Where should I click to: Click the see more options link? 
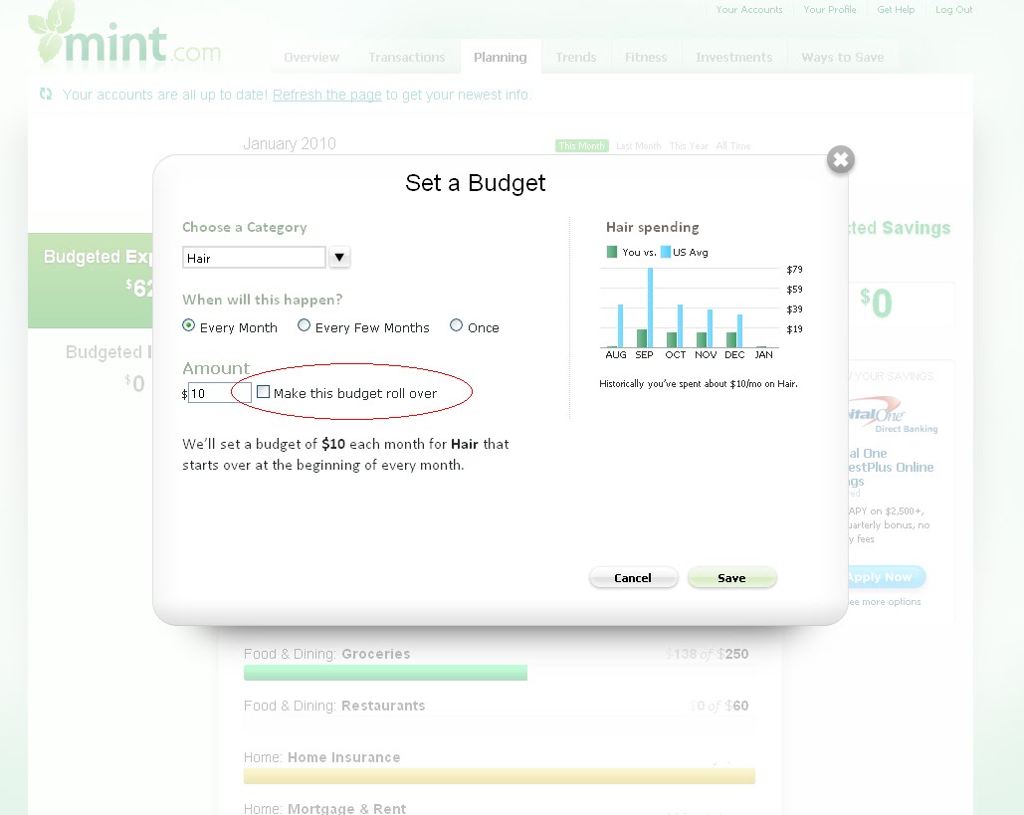[x=885, y=601]
